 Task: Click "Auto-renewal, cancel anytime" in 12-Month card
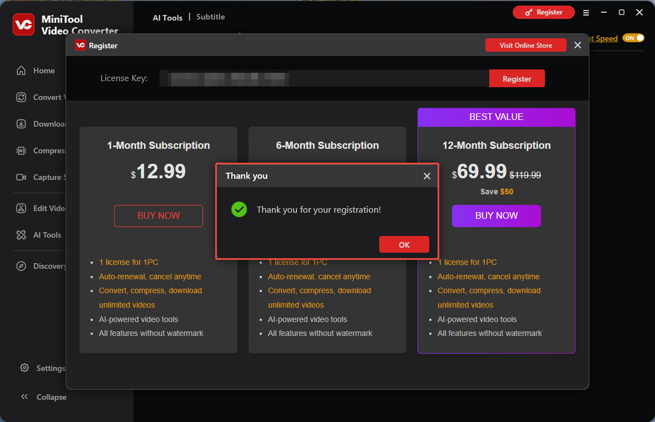tap(488, 277)
